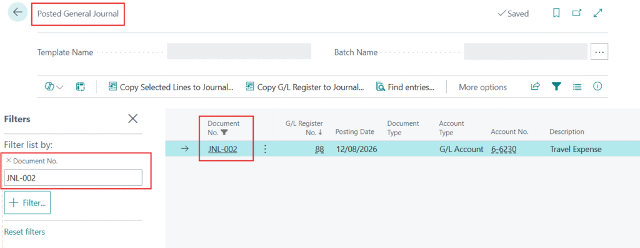The image size is (640, 248).
Task: Click the layout icon beside copy dropdown
Action: click(81, 87)
